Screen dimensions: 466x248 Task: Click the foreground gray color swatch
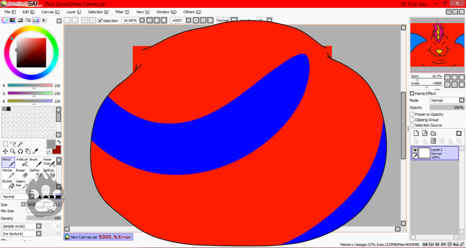point(51,144)
